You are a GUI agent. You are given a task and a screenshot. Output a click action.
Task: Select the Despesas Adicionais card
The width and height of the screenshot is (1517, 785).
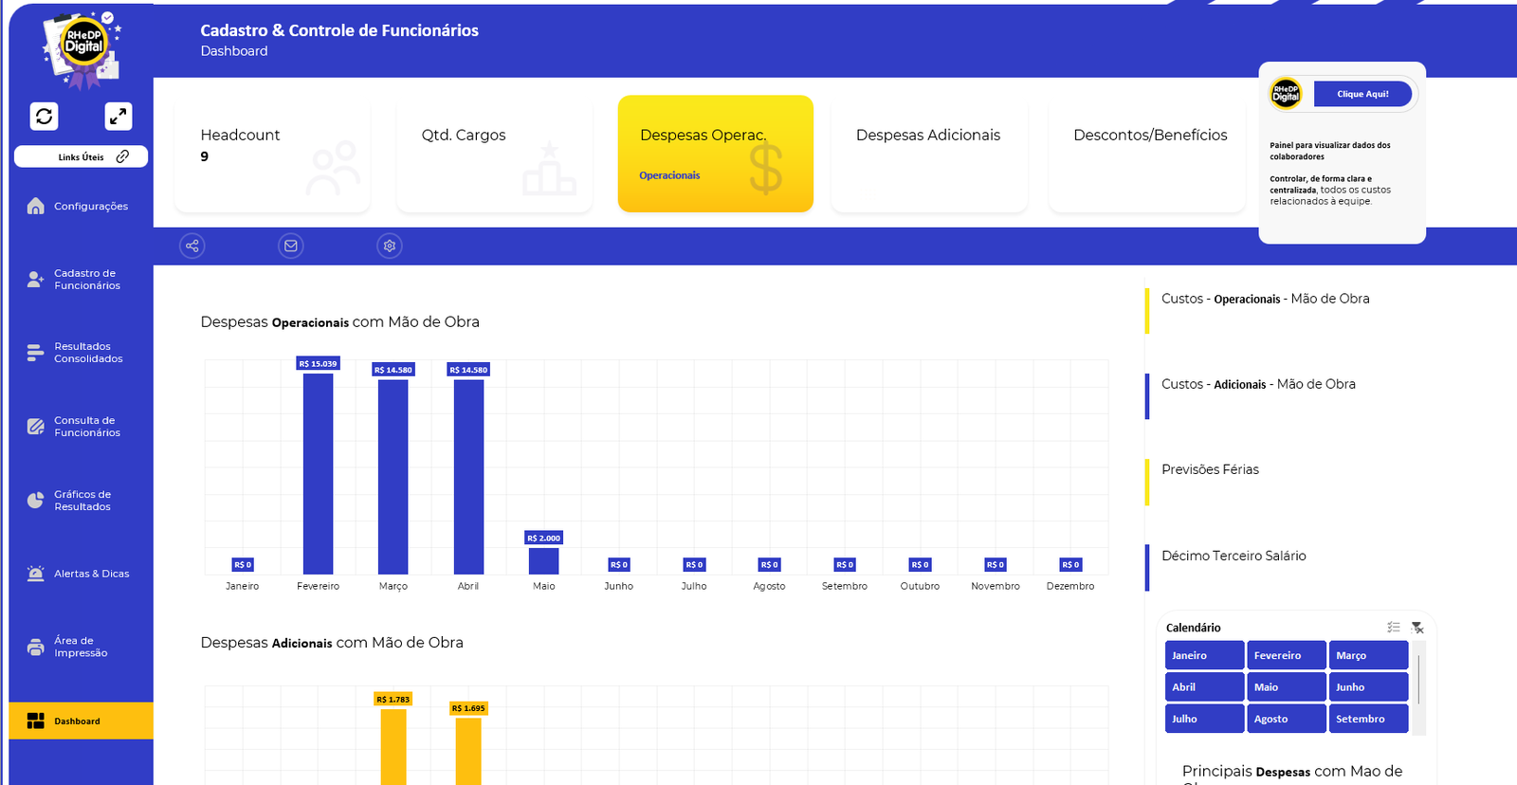point(928,154)
